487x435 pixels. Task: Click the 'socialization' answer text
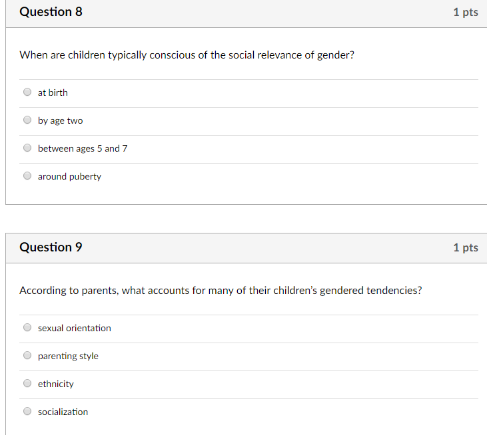63,412
